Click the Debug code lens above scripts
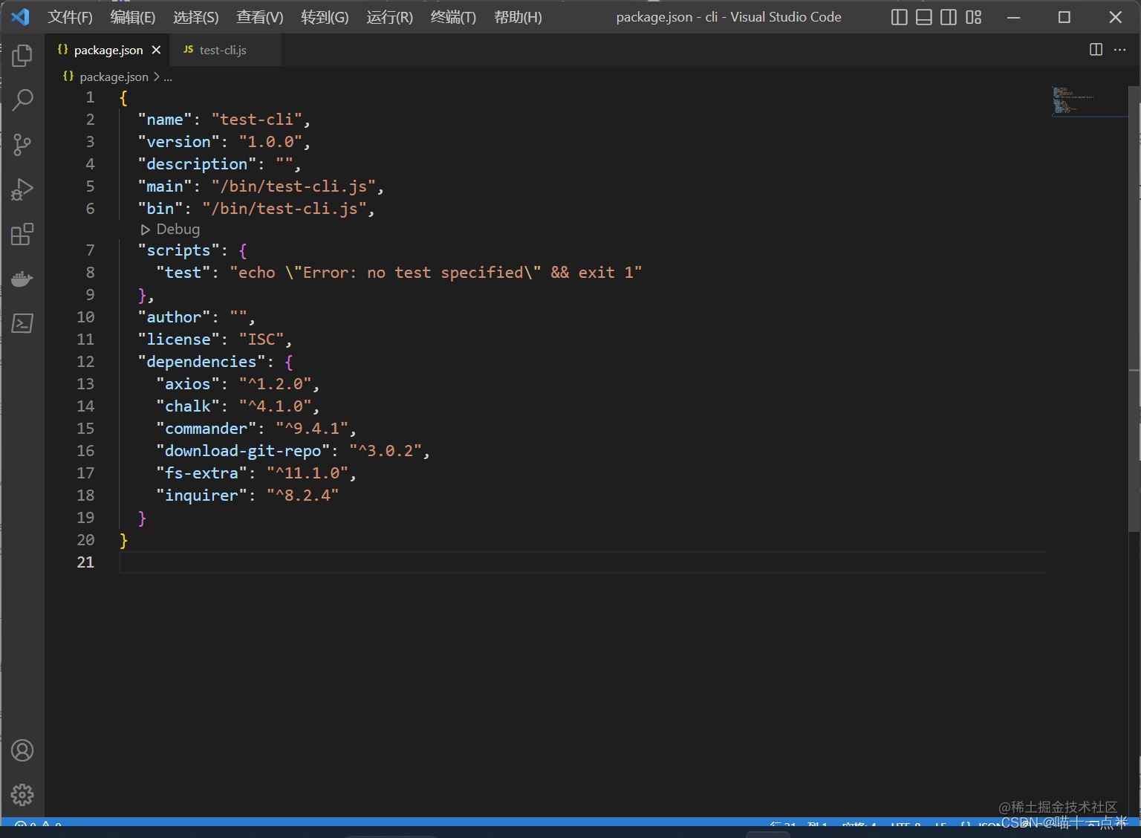The image size is (1141, 838). point(171,230)
